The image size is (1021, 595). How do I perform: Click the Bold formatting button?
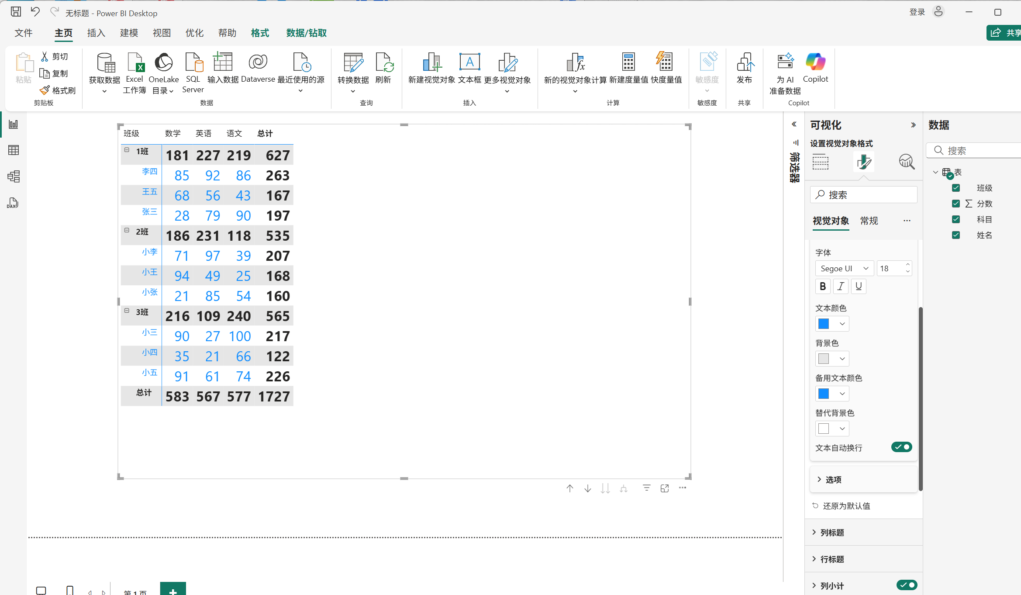pos(823,287)
